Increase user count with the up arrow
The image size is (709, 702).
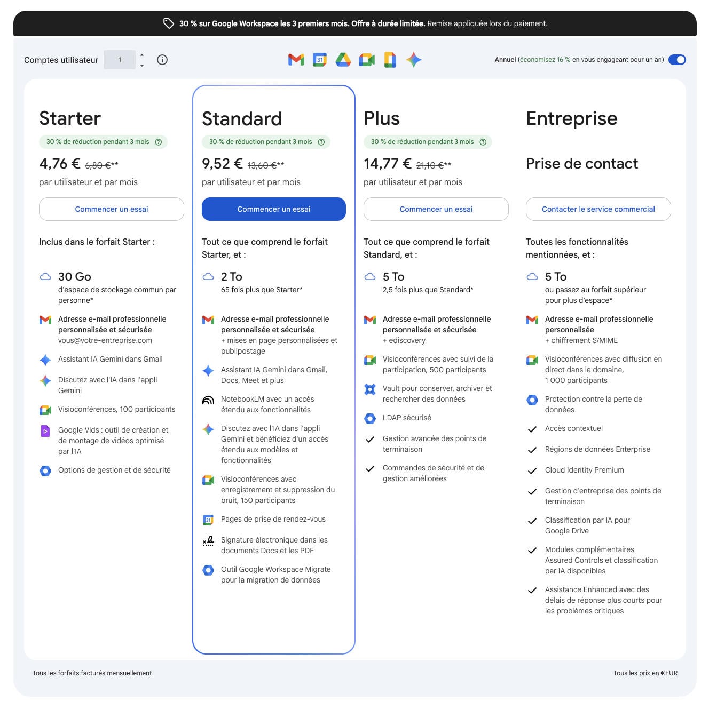tap(141, 55)
